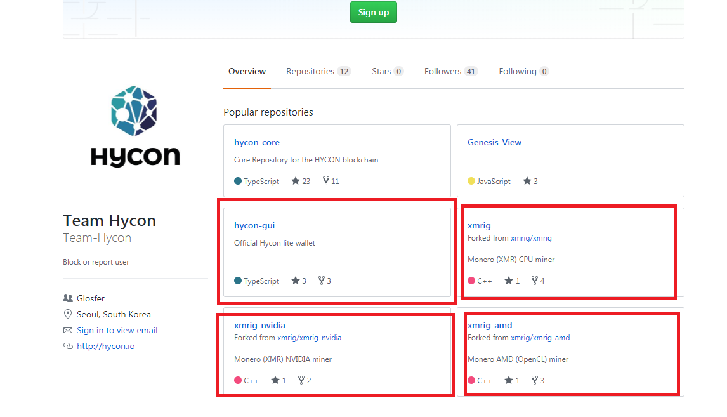The image size is (727, 417).
Task: Click the Seoul, South Korea location text
Action: (114, 314)
